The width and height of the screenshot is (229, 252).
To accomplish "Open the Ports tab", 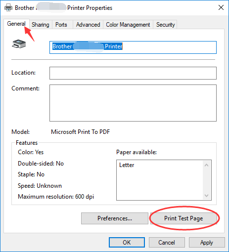I will pos(61,25).
